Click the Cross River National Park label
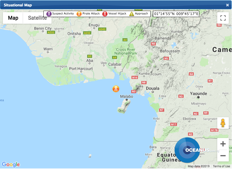Screen dimensions: 232x169 (x=126, y=52)
